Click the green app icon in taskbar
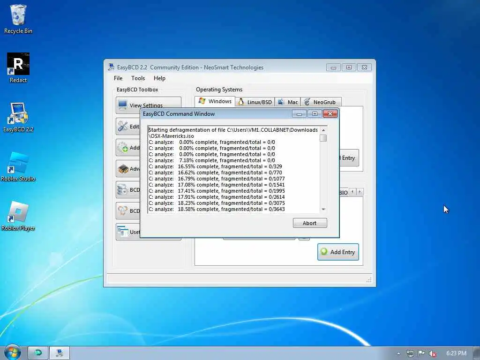 click(x=38, y=353)
